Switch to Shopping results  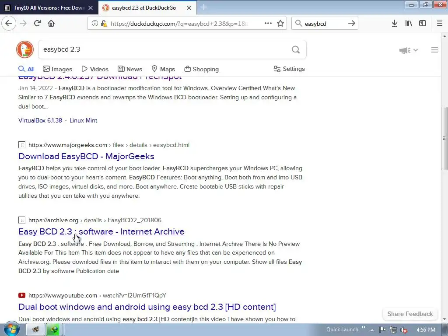(201, 69)
